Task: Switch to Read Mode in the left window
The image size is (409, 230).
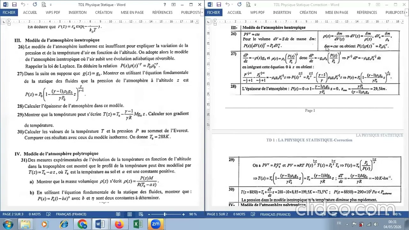Action: coord(118,214)
